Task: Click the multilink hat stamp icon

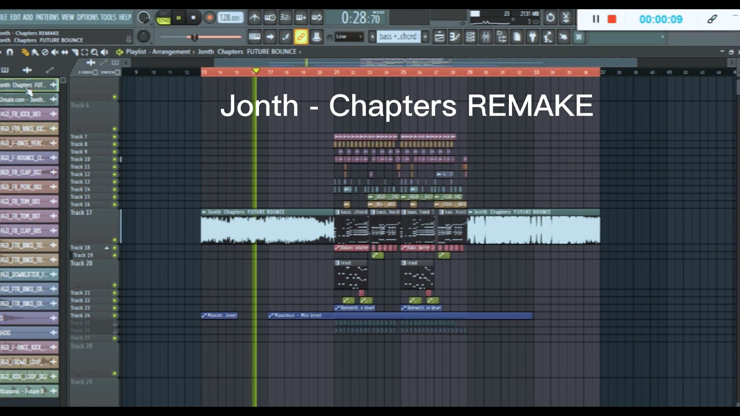Action: pyautogui.click(x=316, y=37)
